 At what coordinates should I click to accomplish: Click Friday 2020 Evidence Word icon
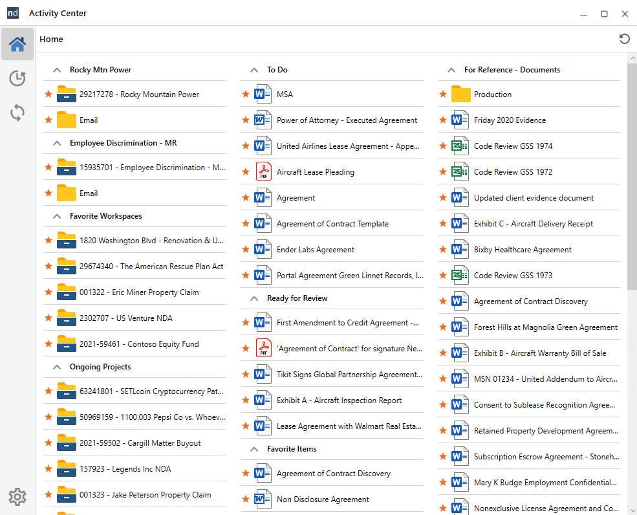pos(460,120)
